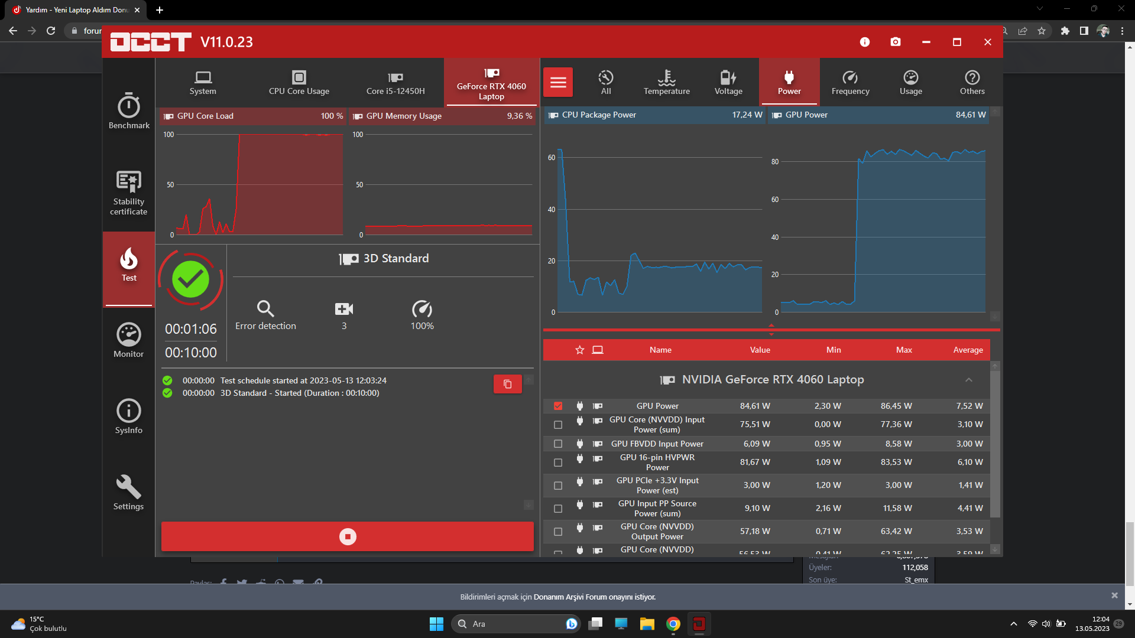Select the Power sensors tab
Image resolution: width=1135 pixels, height=638 pixels.
[789, 83]
